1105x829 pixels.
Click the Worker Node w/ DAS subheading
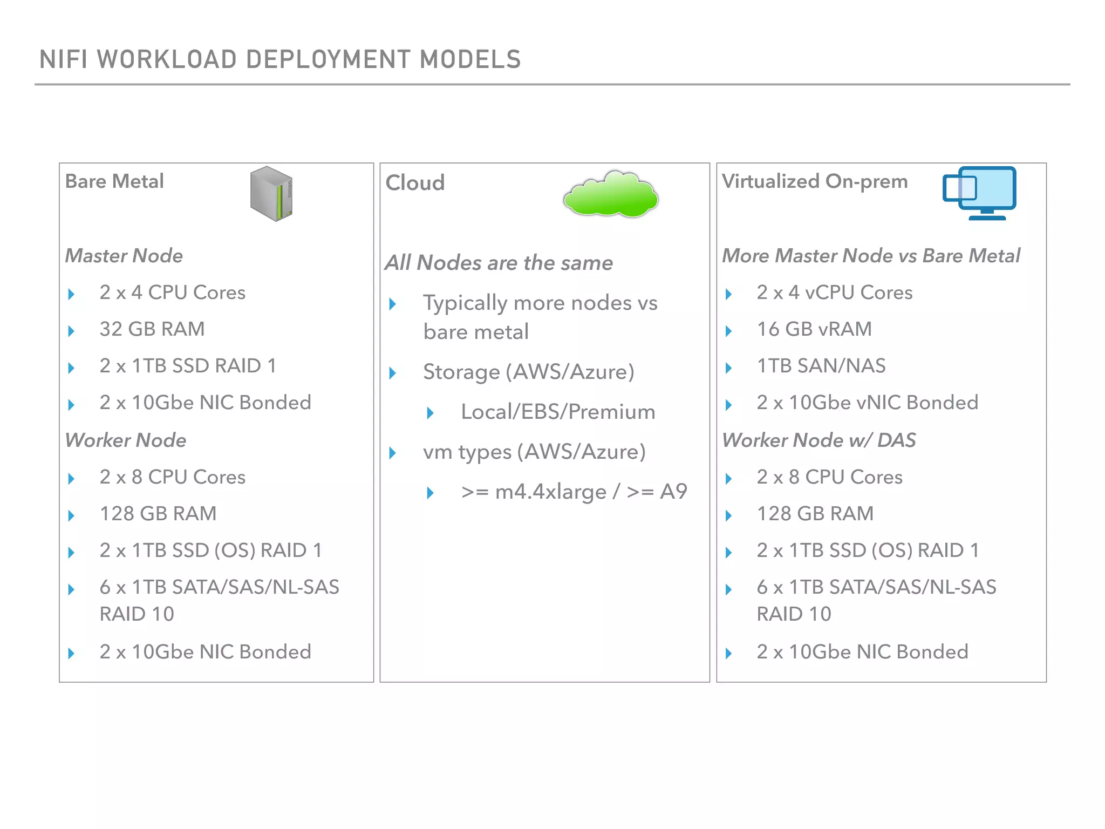[818, 440]
